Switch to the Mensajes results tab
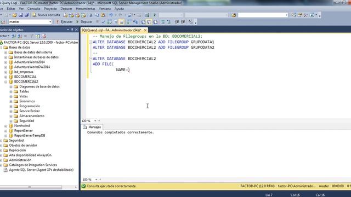Image resolution: width=351 pixels, height=197 pixels. (92, 127)
